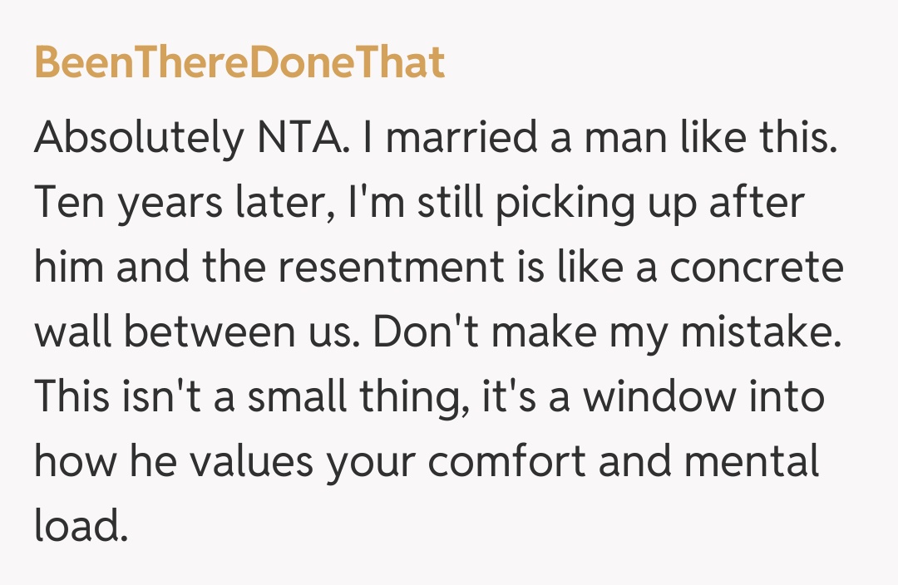Open the BeenThereDoneThat user profile

pos(239,63)
